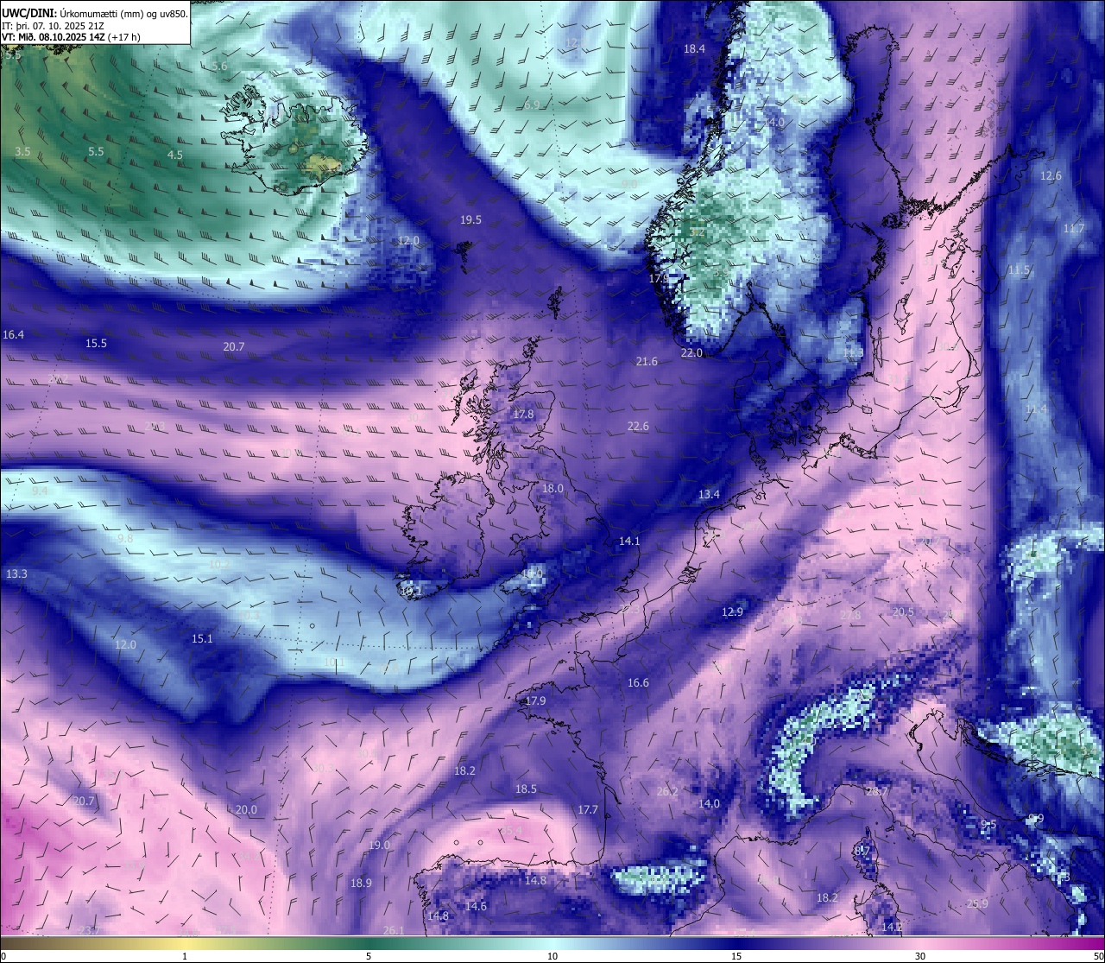
Task: Click the 28.7 value near the Ligurian coast
Action: 877,791
